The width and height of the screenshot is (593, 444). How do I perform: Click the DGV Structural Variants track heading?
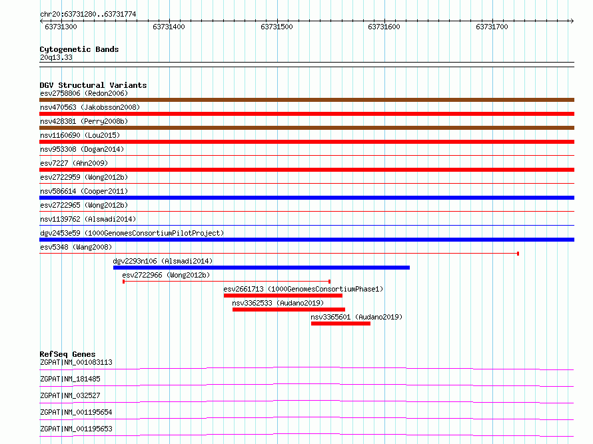(x=93, y=85)
